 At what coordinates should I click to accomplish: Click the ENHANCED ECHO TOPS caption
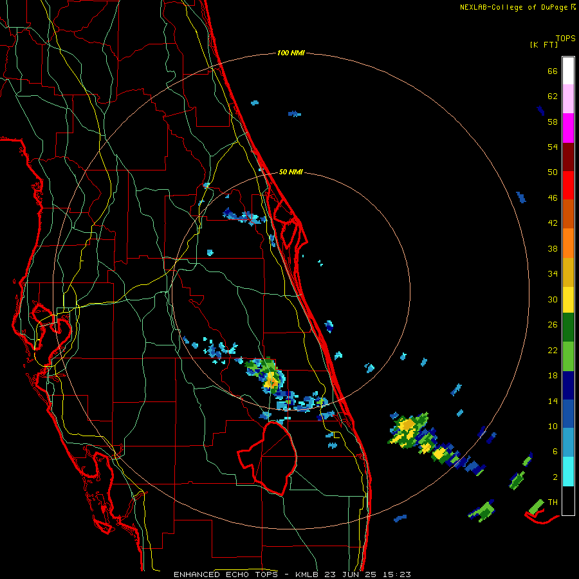pyautogui.click(x=228, y=574)
